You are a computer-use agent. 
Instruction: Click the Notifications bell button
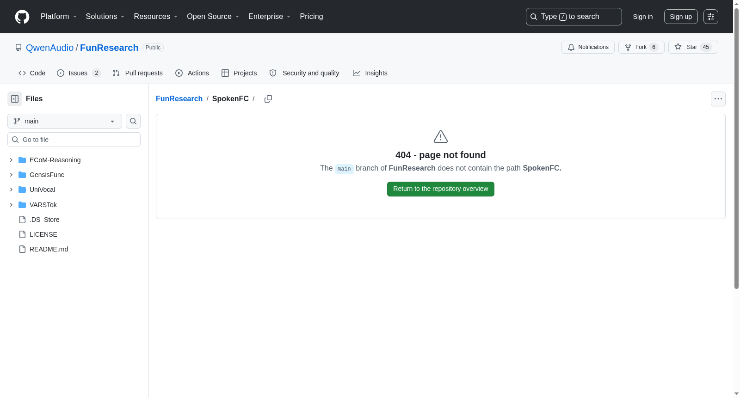pos(588,47)
